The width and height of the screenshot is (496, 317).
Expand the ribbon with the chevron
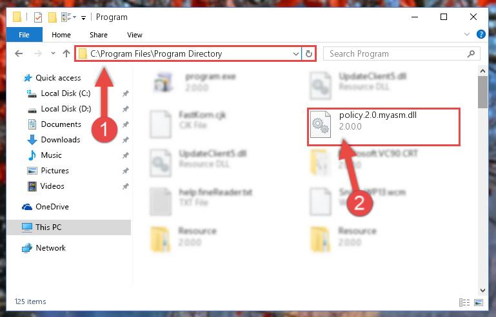tap(467, 34)
